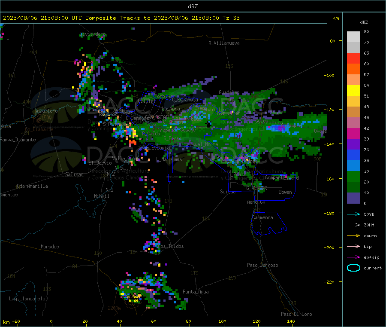
Task: Click the cyan 50YD track arrow in legend
Action: point(353,214)
